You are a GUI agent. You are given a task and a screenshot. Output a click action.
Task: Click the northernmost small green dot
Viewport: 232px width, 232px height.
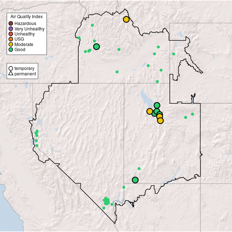tap(92, 25)
